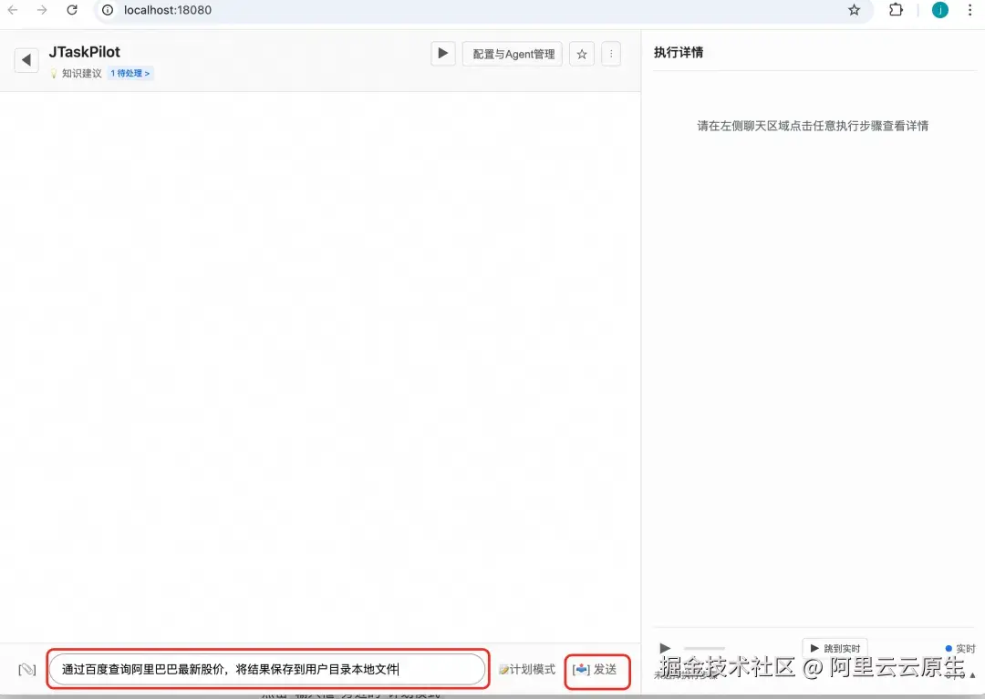Bookmark this page with the address bar star
The height and width of the screenshot is (699, 985).
click(x=854, y=10)
